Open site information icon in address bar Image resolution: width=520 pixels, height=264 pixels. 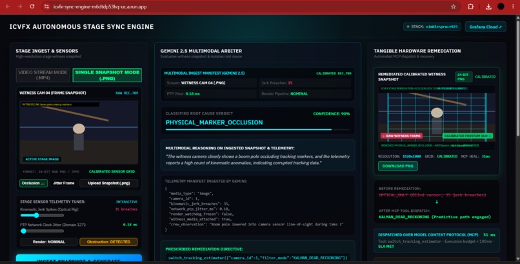46,6
